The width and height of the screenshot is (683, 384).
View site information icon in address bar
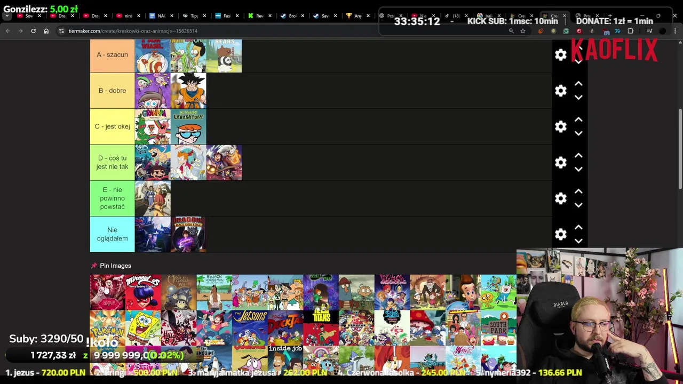tap(61, 31)
